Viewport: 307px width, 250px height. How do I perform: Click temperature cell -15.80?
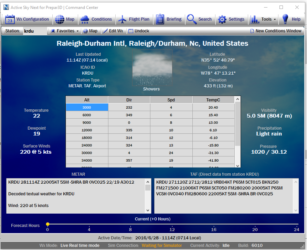pyautogui.click(x=213, y=145)
